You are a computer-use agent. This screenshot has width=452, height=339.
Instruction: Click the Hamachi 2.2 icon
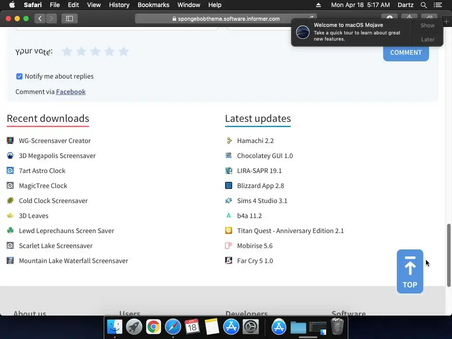coord(229,140)
